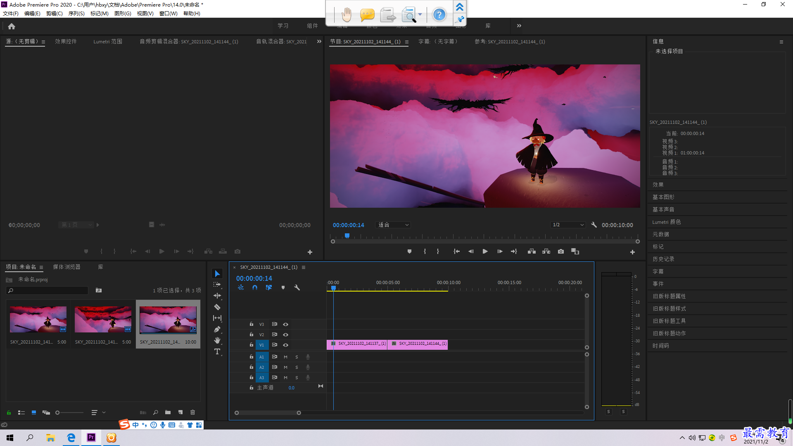Play the Program monitor sequence
Screen dimensions: 793x446
[485, 251]
